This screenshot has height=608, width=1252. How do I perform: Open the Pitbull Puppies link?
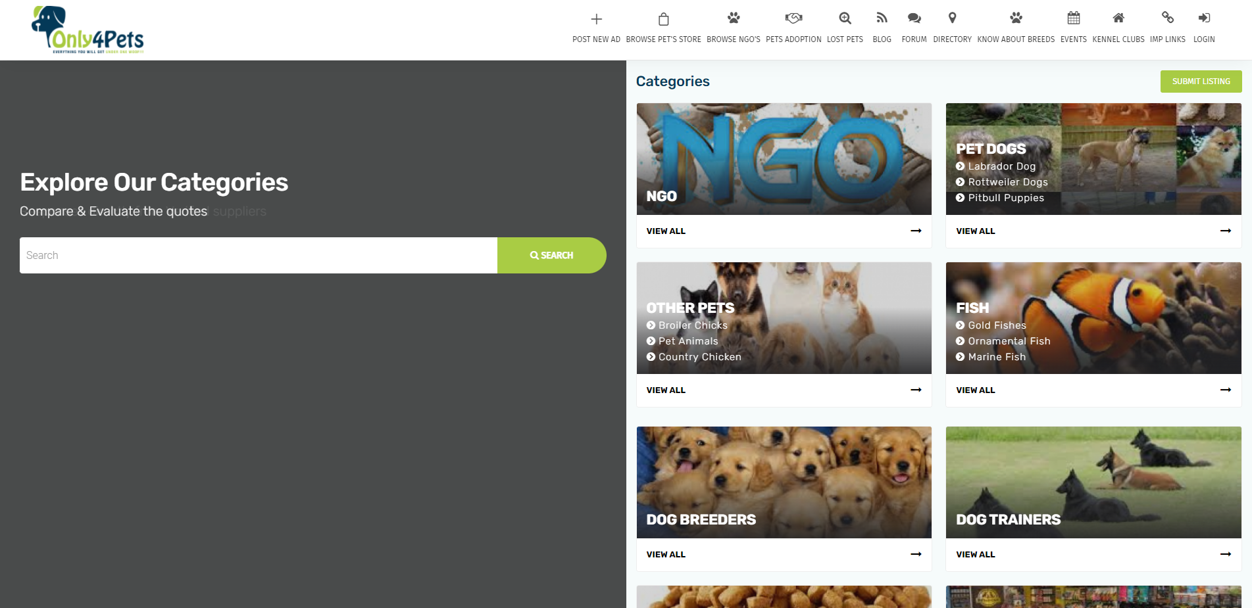pos(1006,198)
